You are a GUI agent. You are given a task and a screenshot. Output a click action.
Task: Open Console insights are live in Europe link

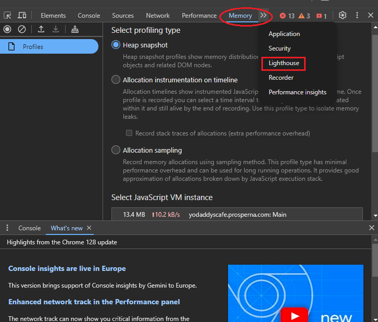tap(67, 268)
